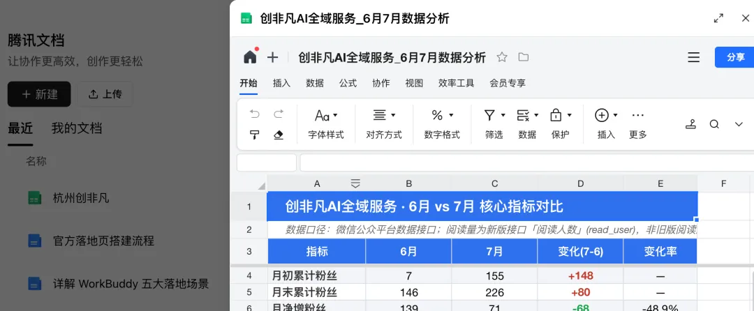This screenshot has width=754, height=311.
Task: Click cell showing 226
Action: click(494, 292)
